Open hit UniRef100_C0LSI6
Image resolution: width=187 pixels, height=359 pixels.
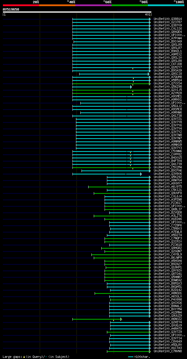(x=168, y=29)
